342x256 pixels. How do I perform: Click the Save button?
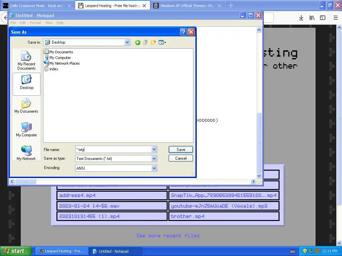(x=181, y=150)
